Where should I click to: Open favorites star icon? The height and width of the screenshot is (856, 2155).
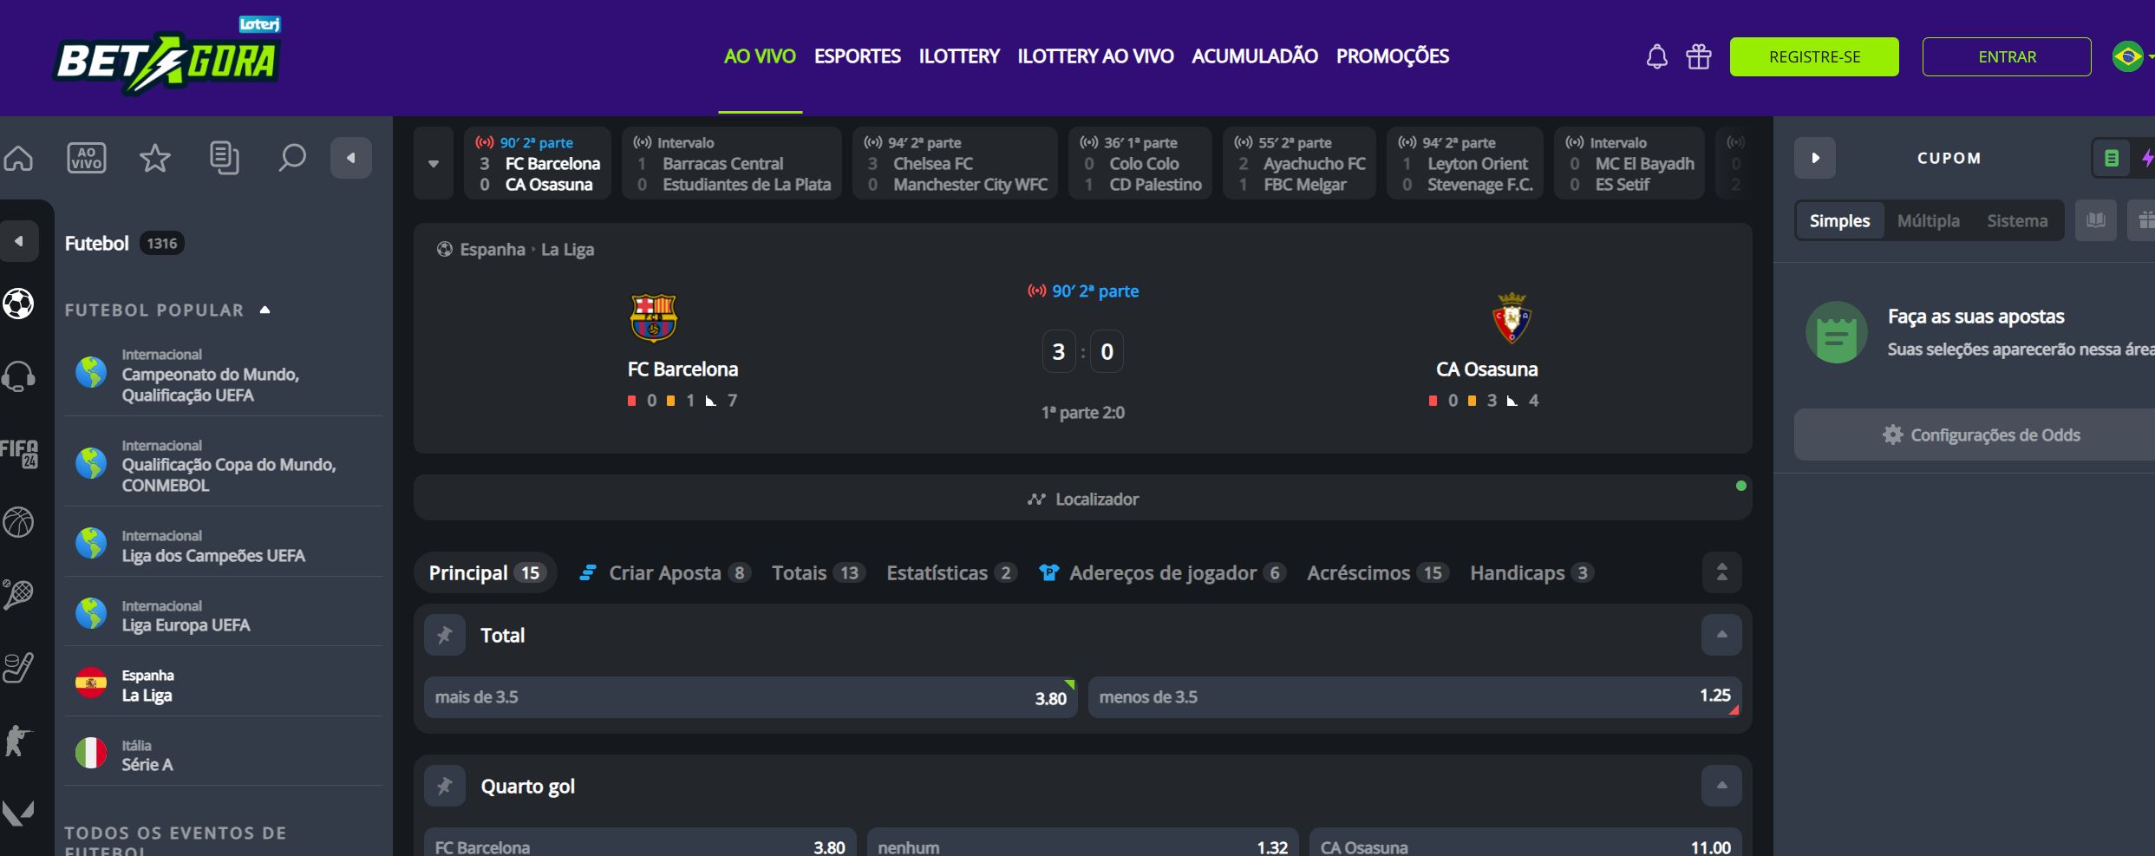155,159
